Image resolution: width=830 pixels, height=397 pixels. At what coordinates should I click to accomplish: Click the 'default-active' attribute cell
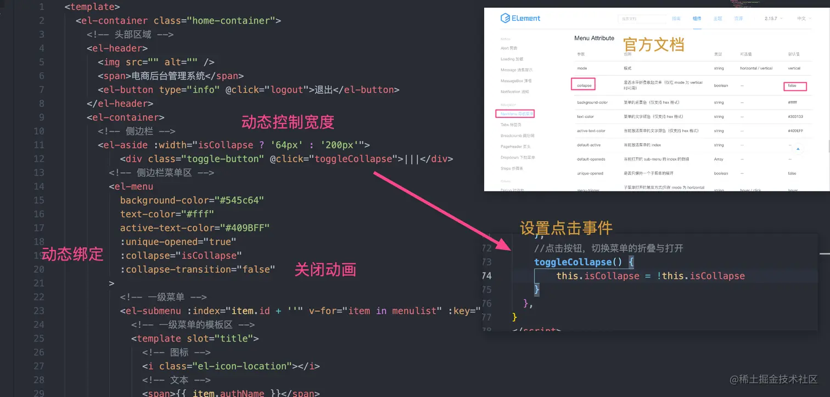[590, 145]
